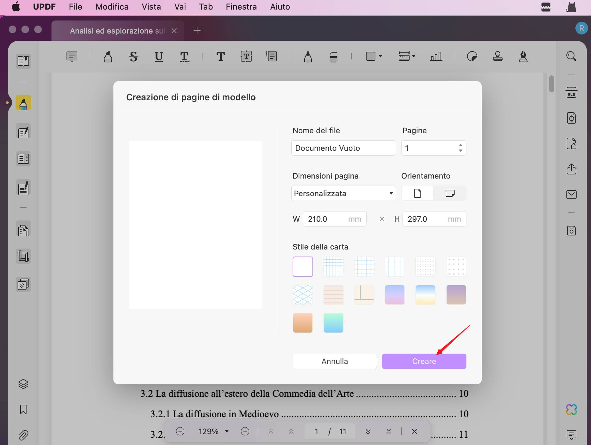Viewport: 591px width, 445px height.
Task: Select blue-pink gradient paper style
Action: (395, 295)
